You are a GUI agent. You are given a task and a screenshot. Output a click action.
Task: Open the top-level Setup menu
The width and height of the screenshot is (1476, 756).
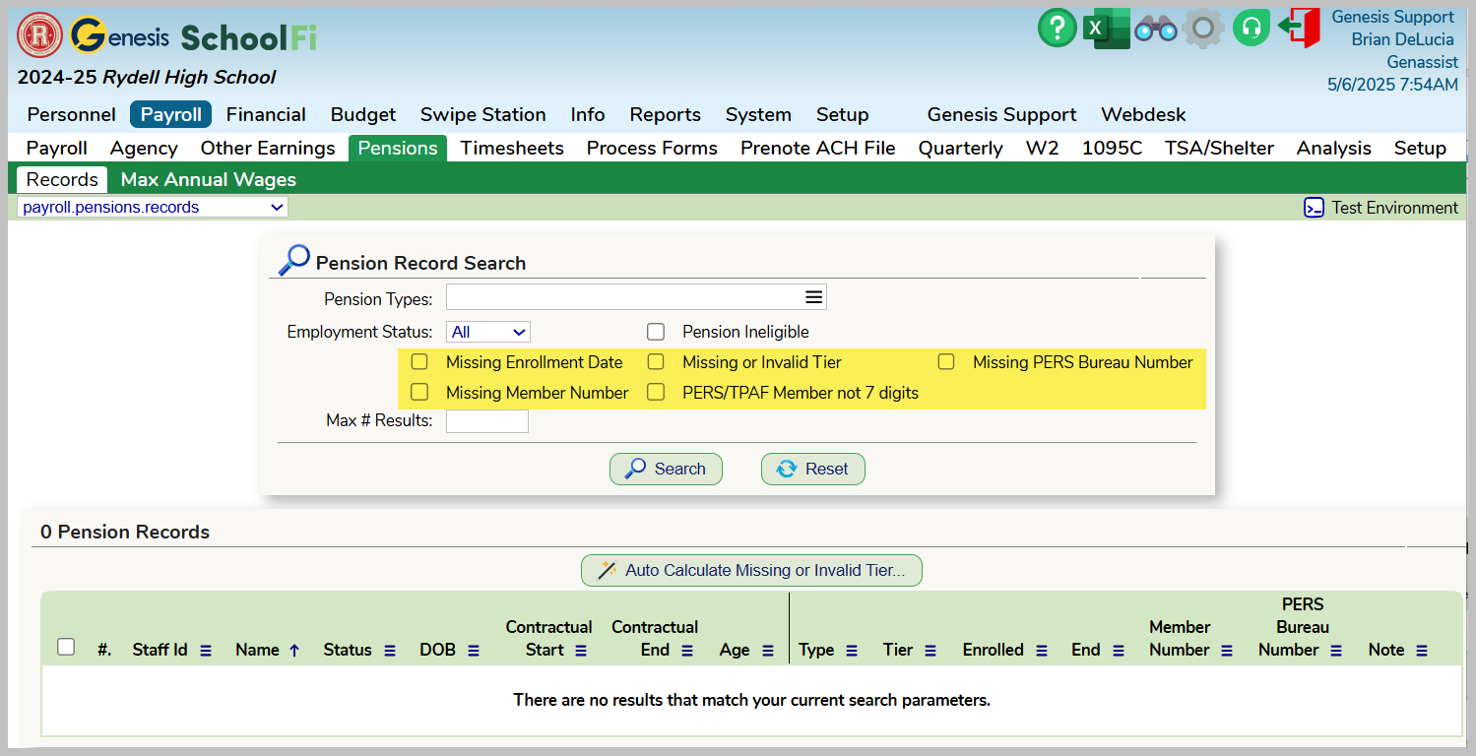pyautogui.click(x=843, y=114)
